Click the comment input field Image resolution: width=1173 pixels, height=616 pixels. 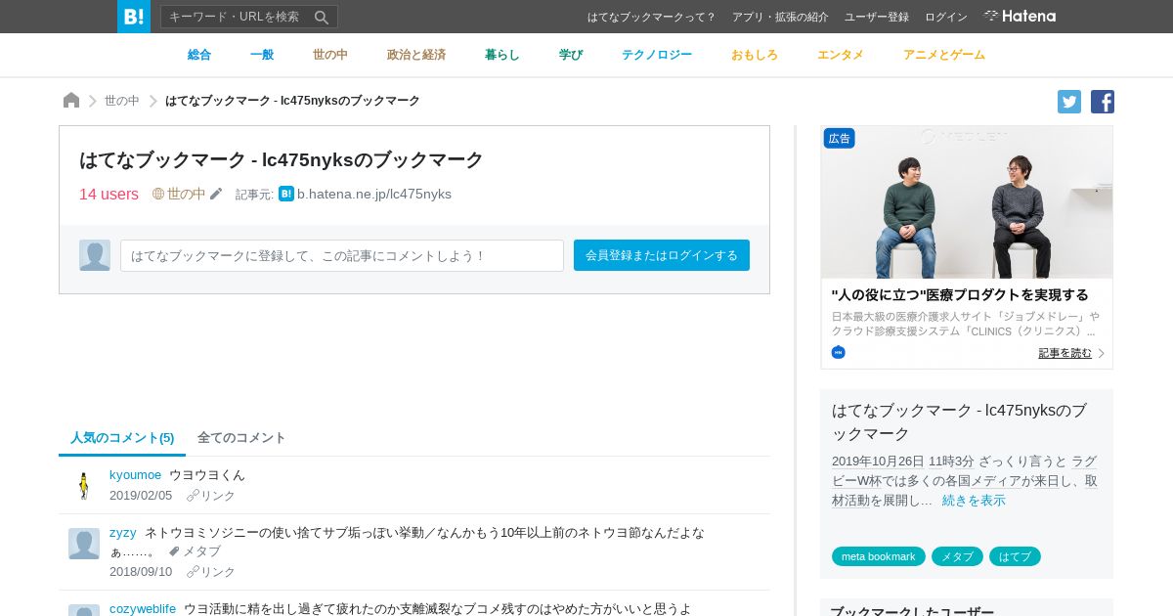[342, 255]
